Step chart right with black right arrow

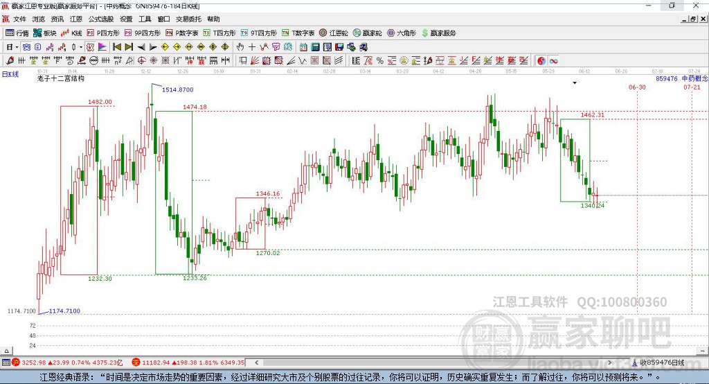coord(153,47)
